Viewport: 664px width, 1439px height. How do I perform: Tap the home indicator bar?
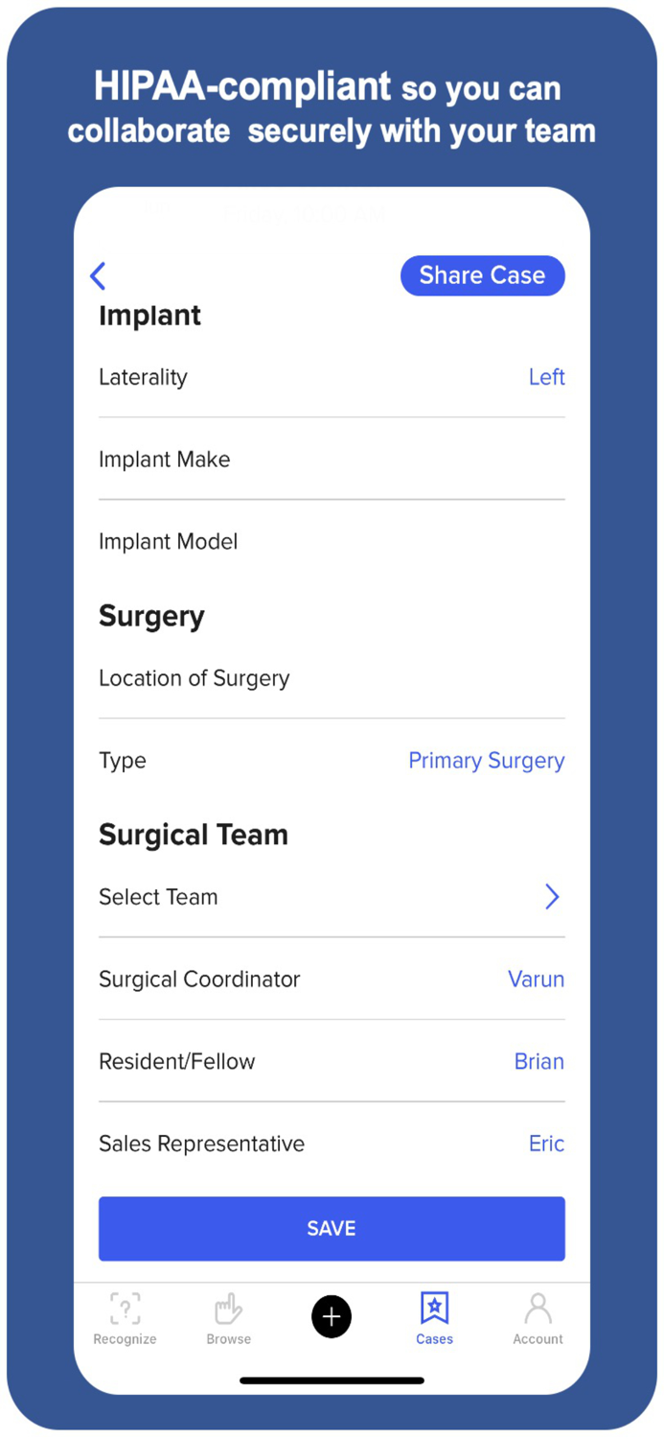(332, 1380)
